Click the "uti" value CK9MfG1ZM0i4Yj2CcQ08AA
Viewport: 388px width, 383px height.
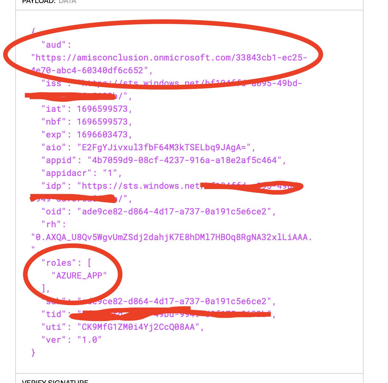(x=138, y=327)
